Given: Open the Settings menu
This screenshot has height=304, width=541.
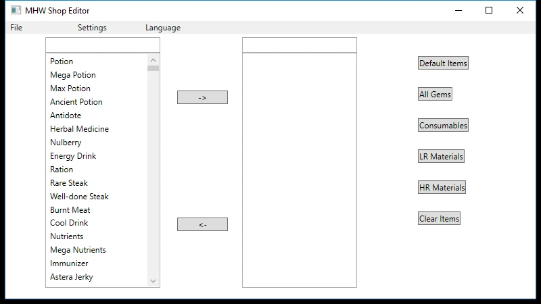Looking at the screenshot, I should [x=92, y=28].
